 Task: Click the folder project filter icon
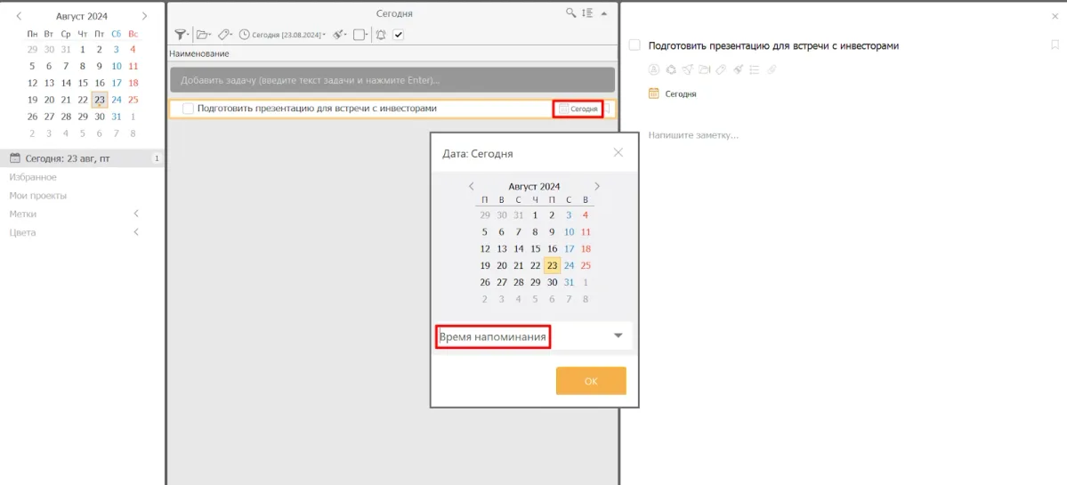click(203, 35)
